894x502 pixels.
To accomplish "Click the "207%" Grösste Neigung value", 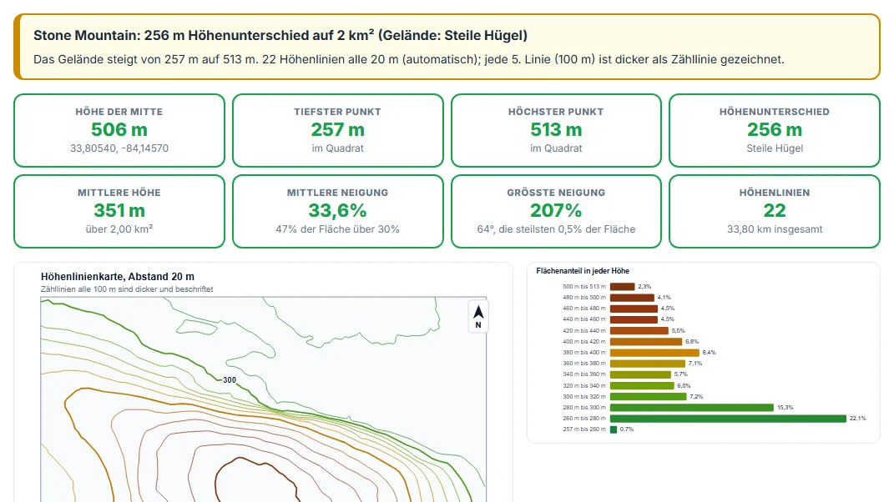I will pos(556,211).
